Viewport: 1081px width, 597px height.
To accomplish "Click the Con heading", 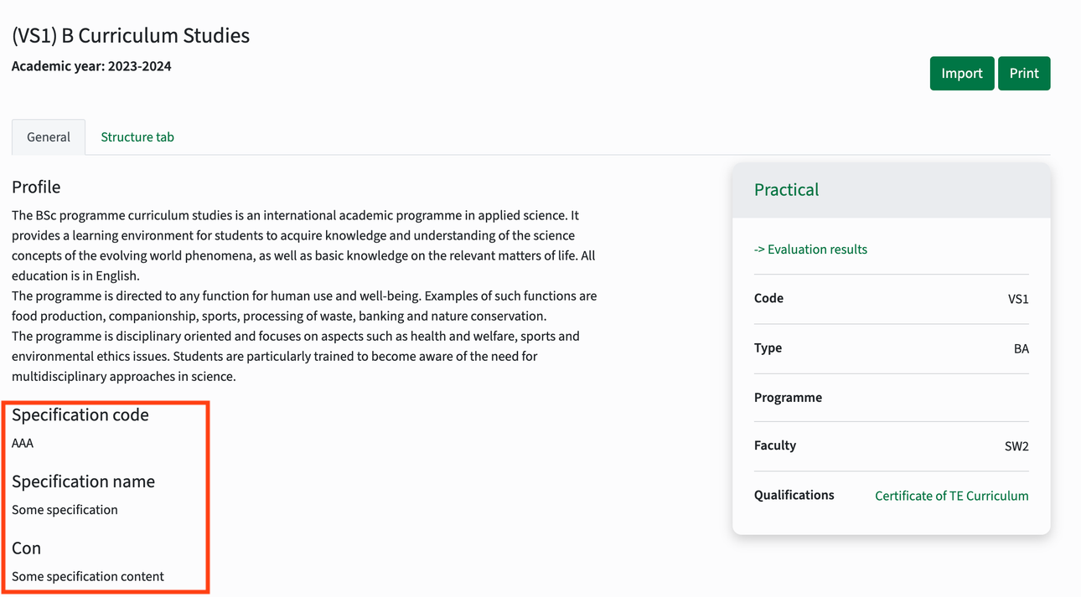I will pyautogui.click(x=26, y=548).
